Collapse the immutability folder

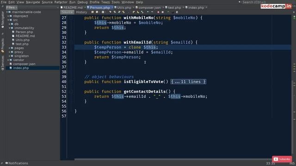coord(9,28)
